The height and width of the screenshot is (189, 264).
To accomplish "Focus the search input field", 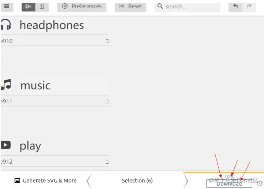I will pos(190,6).
